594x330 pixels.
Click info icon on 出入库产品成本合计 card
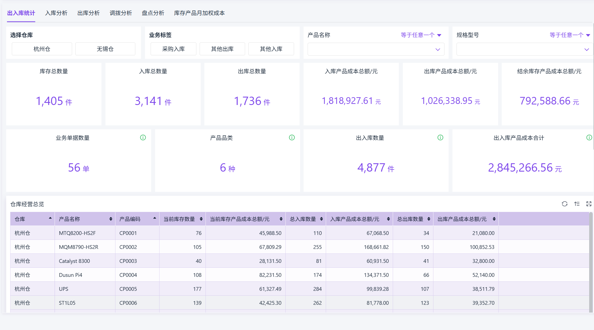pyautogui.click(x=589, y=137)
